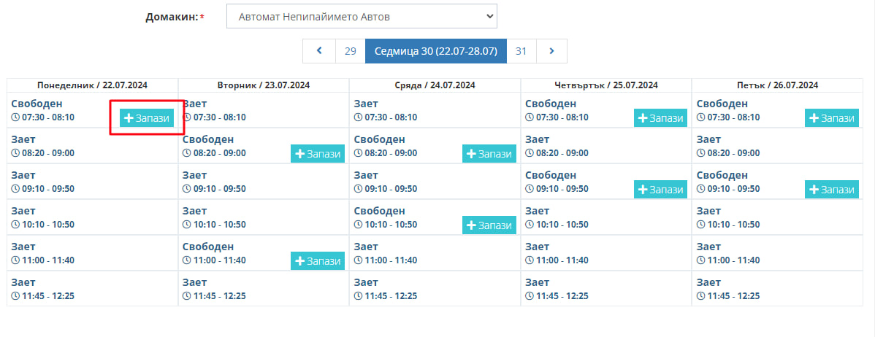
Task: Reserve Tuesday 11:00 - 11:40 slot
Action: pyautogui.click(x=318, y=261)
